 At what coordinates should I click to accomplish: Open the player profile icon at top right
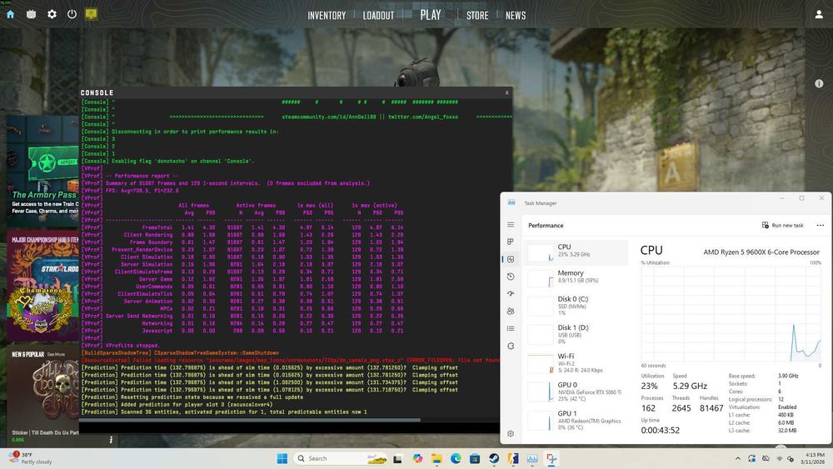point(819,15)
